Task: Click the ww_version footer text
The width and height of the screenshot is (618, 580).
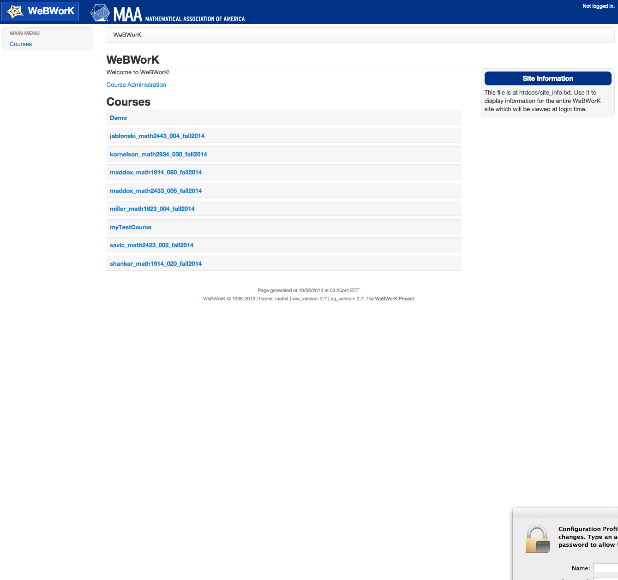Action: [x=309, y=299]
